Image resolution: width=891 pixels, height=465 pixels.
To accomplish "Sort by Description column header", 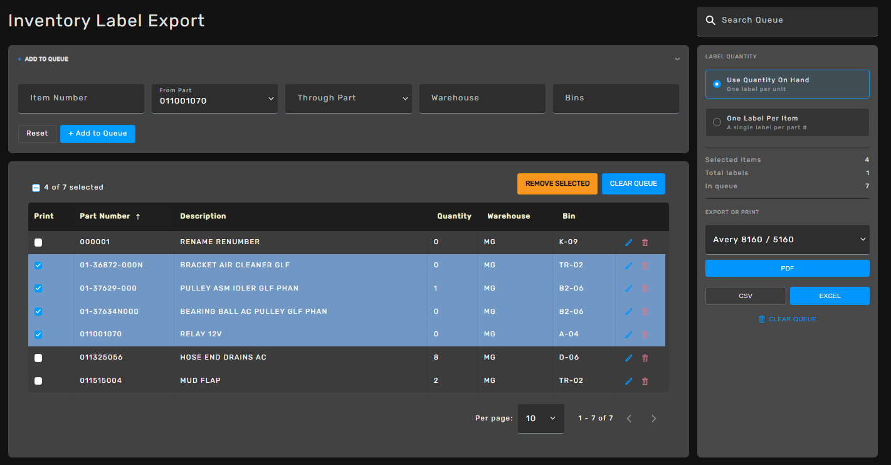I will coord(203,216).
